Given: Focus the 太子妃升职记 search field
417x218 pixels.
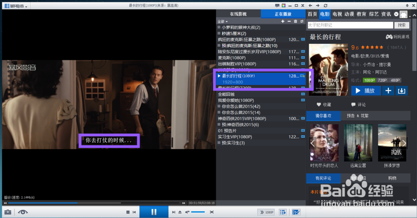Looking at the screenshot, I should pos(350,25).
